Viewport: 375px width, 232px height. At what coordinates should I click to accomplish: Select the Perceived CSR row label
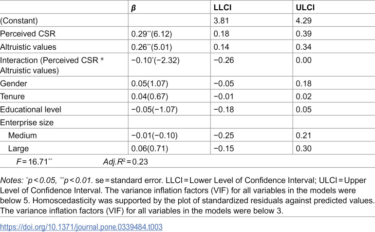[28, 34]
